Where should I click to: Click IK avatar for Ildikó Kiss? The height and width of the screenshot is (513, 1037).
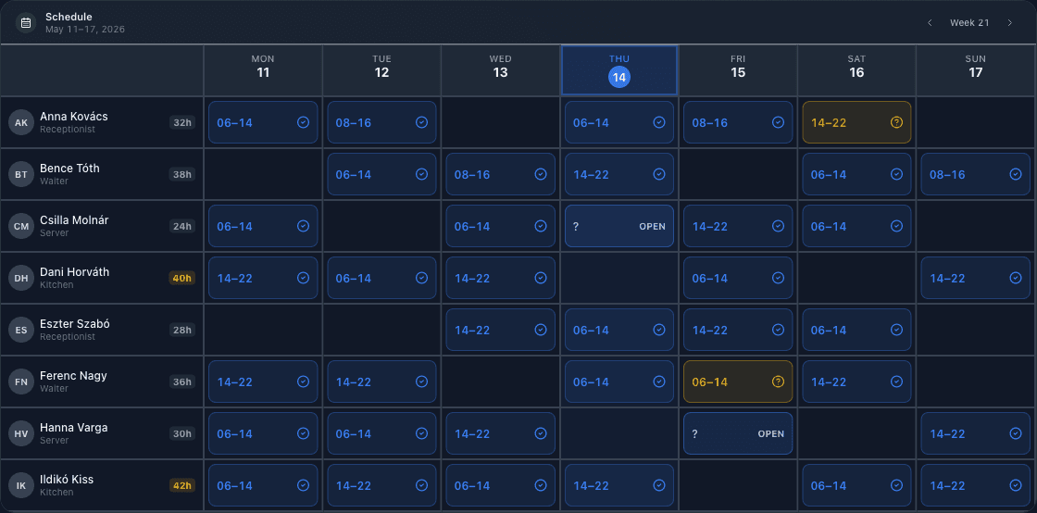[21, 485]
